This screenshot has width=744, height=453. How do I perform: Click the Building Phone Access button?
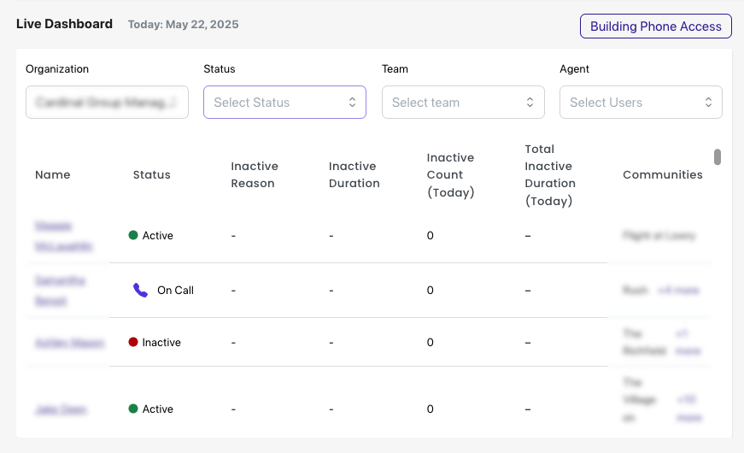[x=656, y=26]
